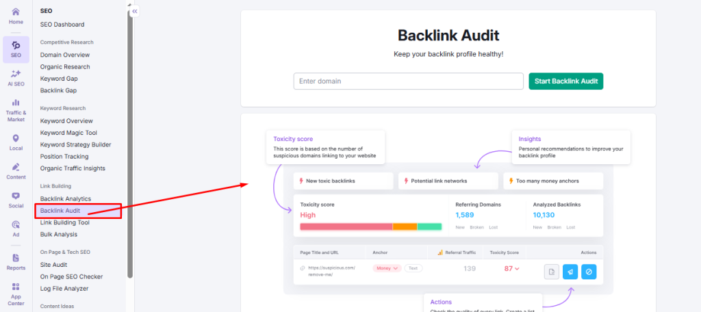Click the Toxicity score bar

[370, 226]
